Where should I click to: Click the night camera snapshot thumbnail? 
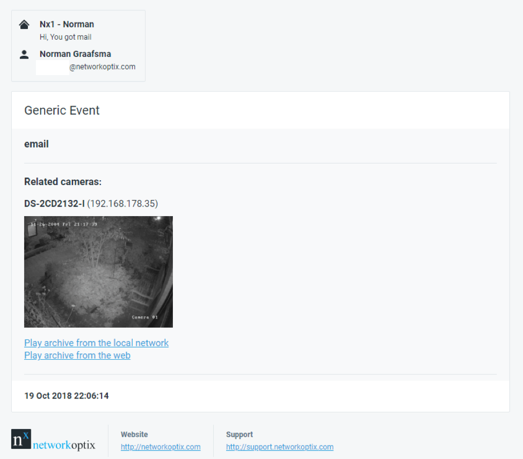point(98,272)
